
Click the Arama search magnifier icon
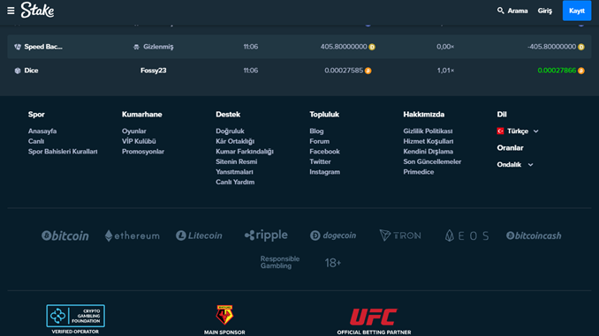coord(500,11)
